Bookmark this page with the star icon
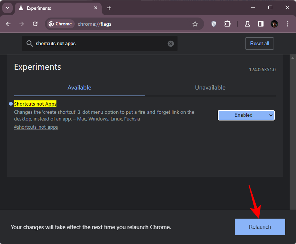Screen dimensions: 296x244 coord(195,24)
